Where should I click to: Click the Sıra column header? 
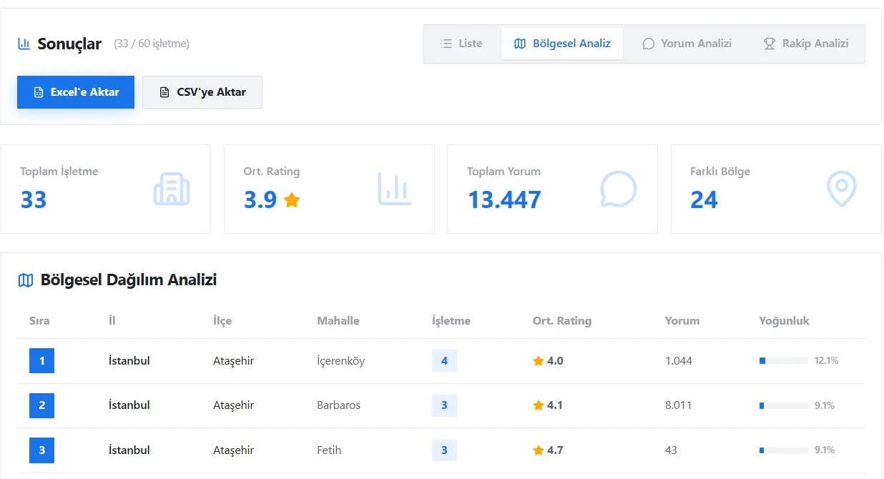[39, 321]
